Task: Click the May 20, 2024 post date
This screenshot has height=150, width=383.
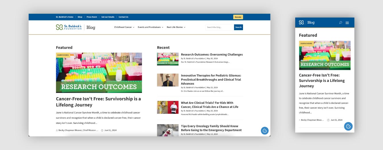Action: tap(212, 111)
